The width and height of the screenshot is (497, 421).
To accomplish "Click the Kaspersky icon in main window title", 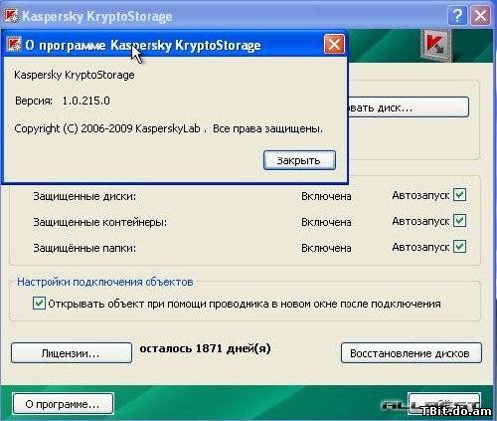I will pyautogui.click(x=11, y=16).
